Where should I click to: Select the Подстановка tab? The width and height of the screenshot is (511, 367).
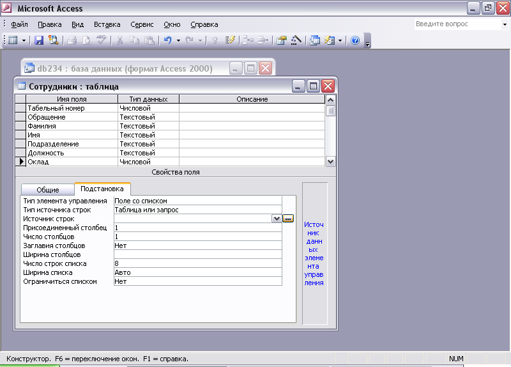pos(102,189)
